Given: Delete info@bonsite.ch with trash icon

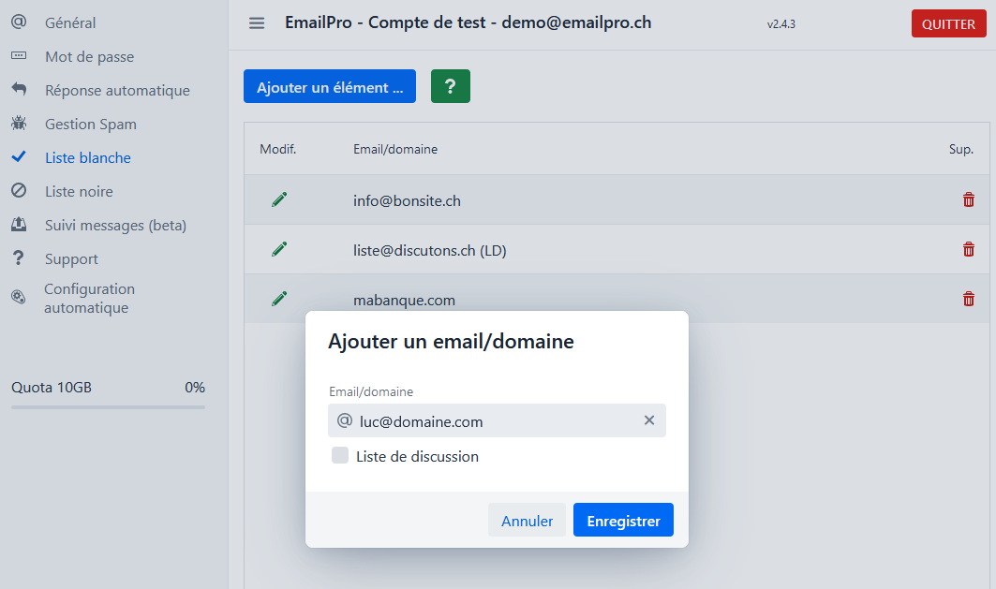Looking at the screenshot, I should point(969,199).
